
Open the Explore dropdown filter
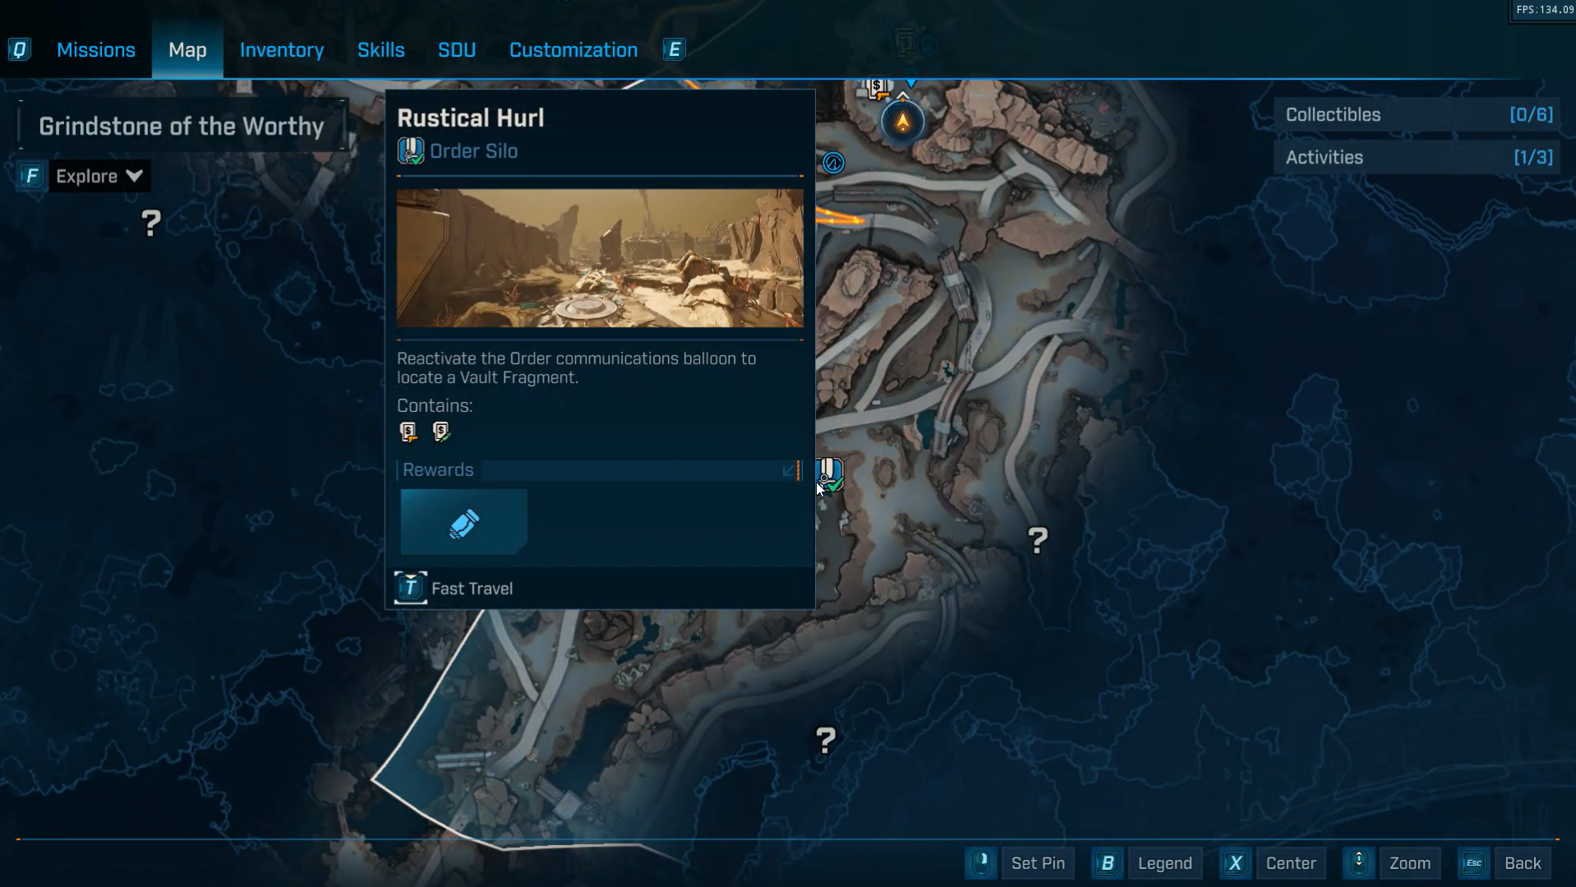tap(99, 176)
